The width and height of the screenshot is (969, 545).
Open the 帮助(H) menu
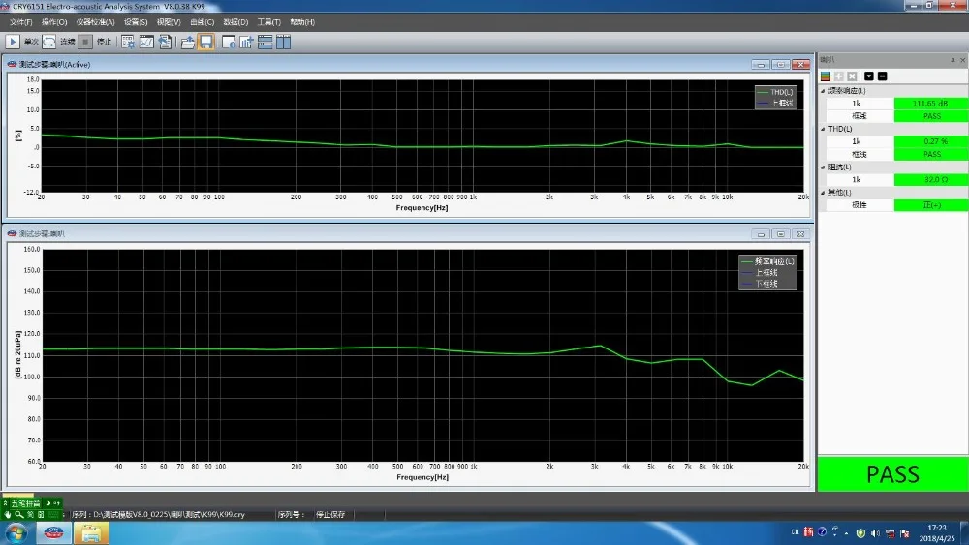click(x=302, y=22)
